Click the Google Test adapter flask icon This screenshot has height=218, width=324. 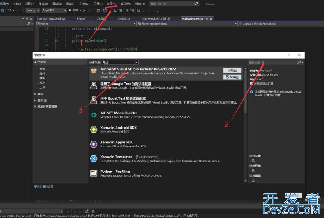coord(94,86)
